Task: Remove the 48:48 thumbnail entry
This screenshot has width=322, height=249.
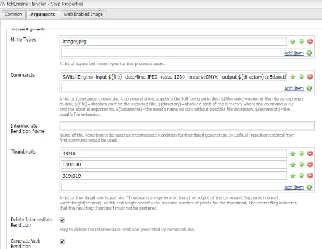Action: [x=310, y=154]
